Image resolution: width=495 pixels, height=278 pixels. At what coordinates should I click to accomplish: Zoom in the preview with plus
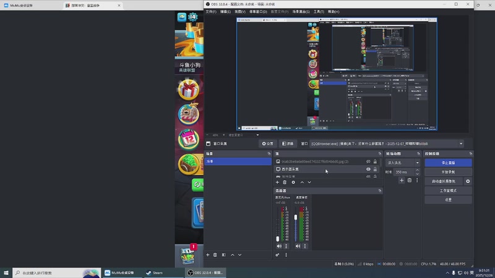[x=224, y=135]
